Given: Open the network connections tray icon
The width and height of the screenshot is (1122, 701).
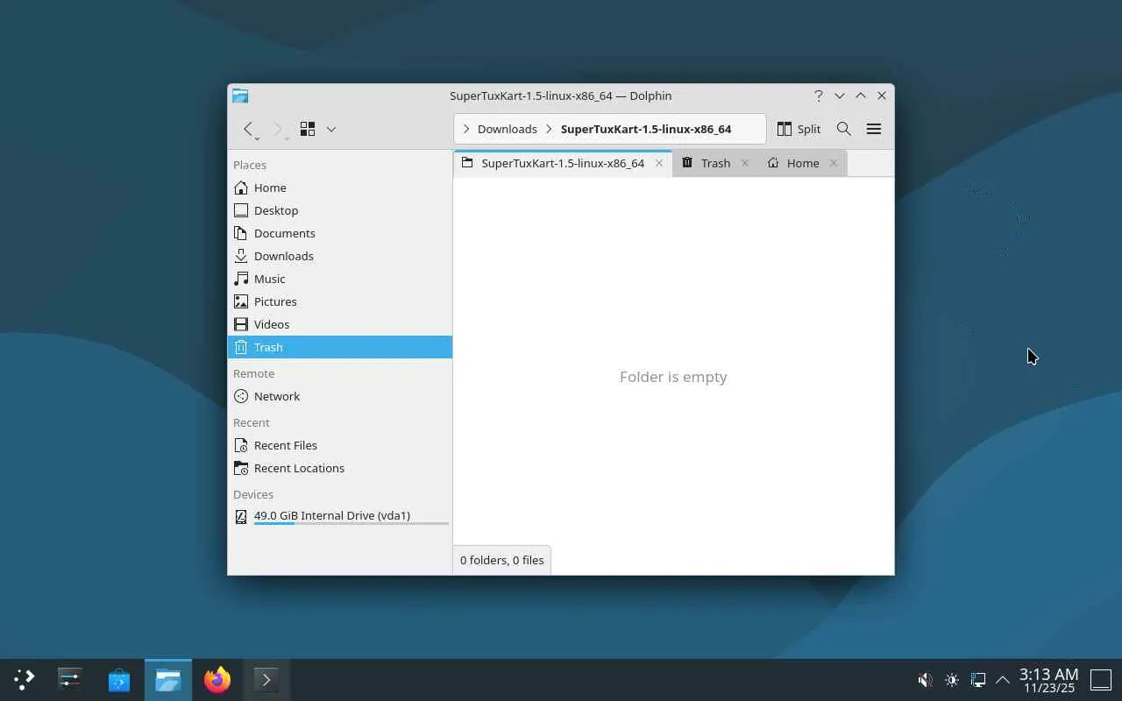Looking at the screenshot, I should (x=978, y=680).
